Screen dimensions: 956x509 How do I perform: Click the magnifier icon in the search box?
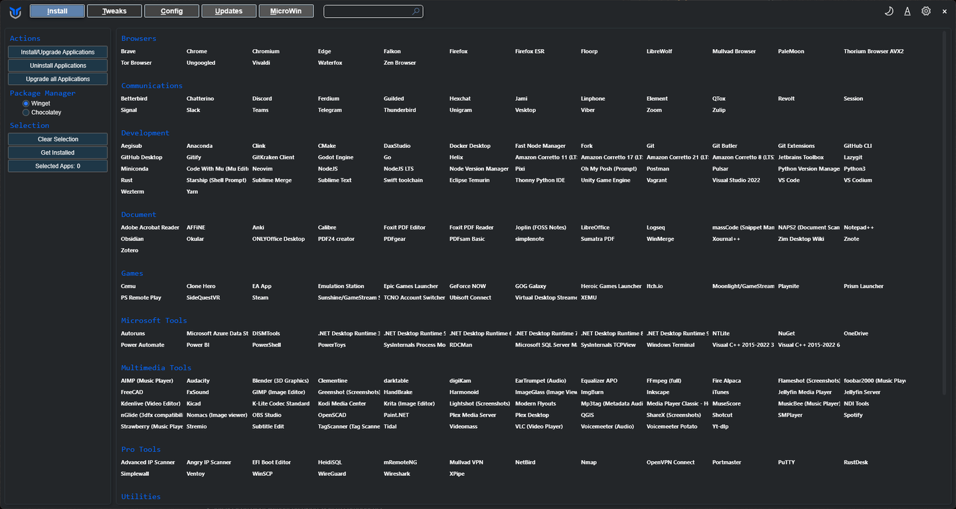coord(416,11)
